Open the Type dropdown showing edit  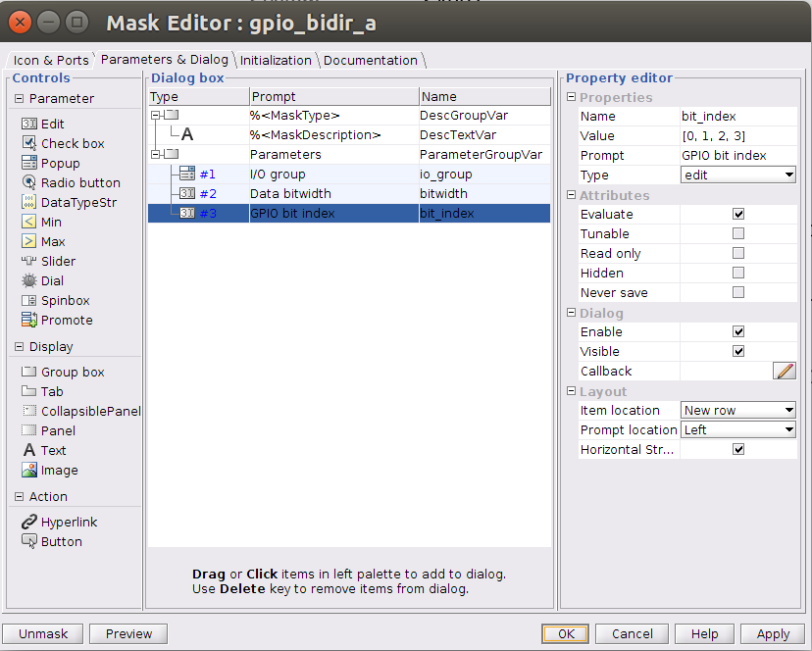click(737, 175)
